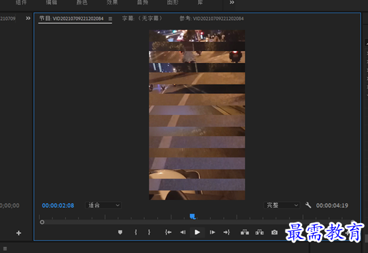Click the Go to Out point icon

(227, 232)
